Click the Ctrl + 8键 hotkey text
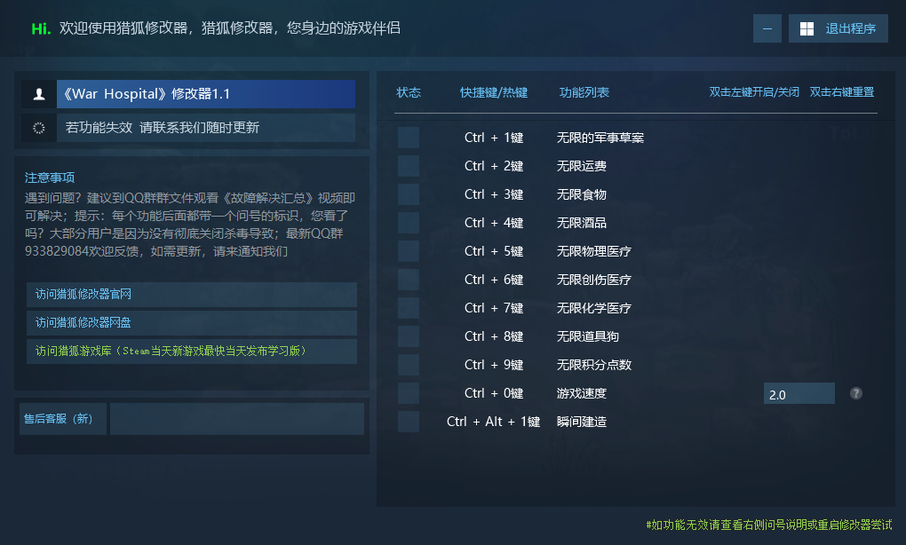This screenshot has width=906, height=545. (x=494, y=336)
